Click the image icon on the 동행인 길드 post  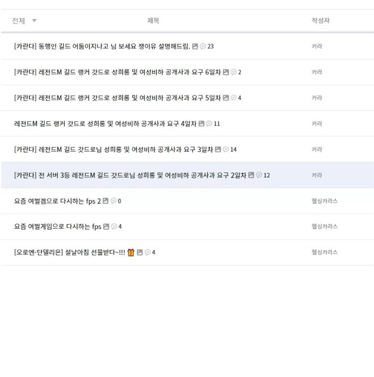click(x=195, y=46)
